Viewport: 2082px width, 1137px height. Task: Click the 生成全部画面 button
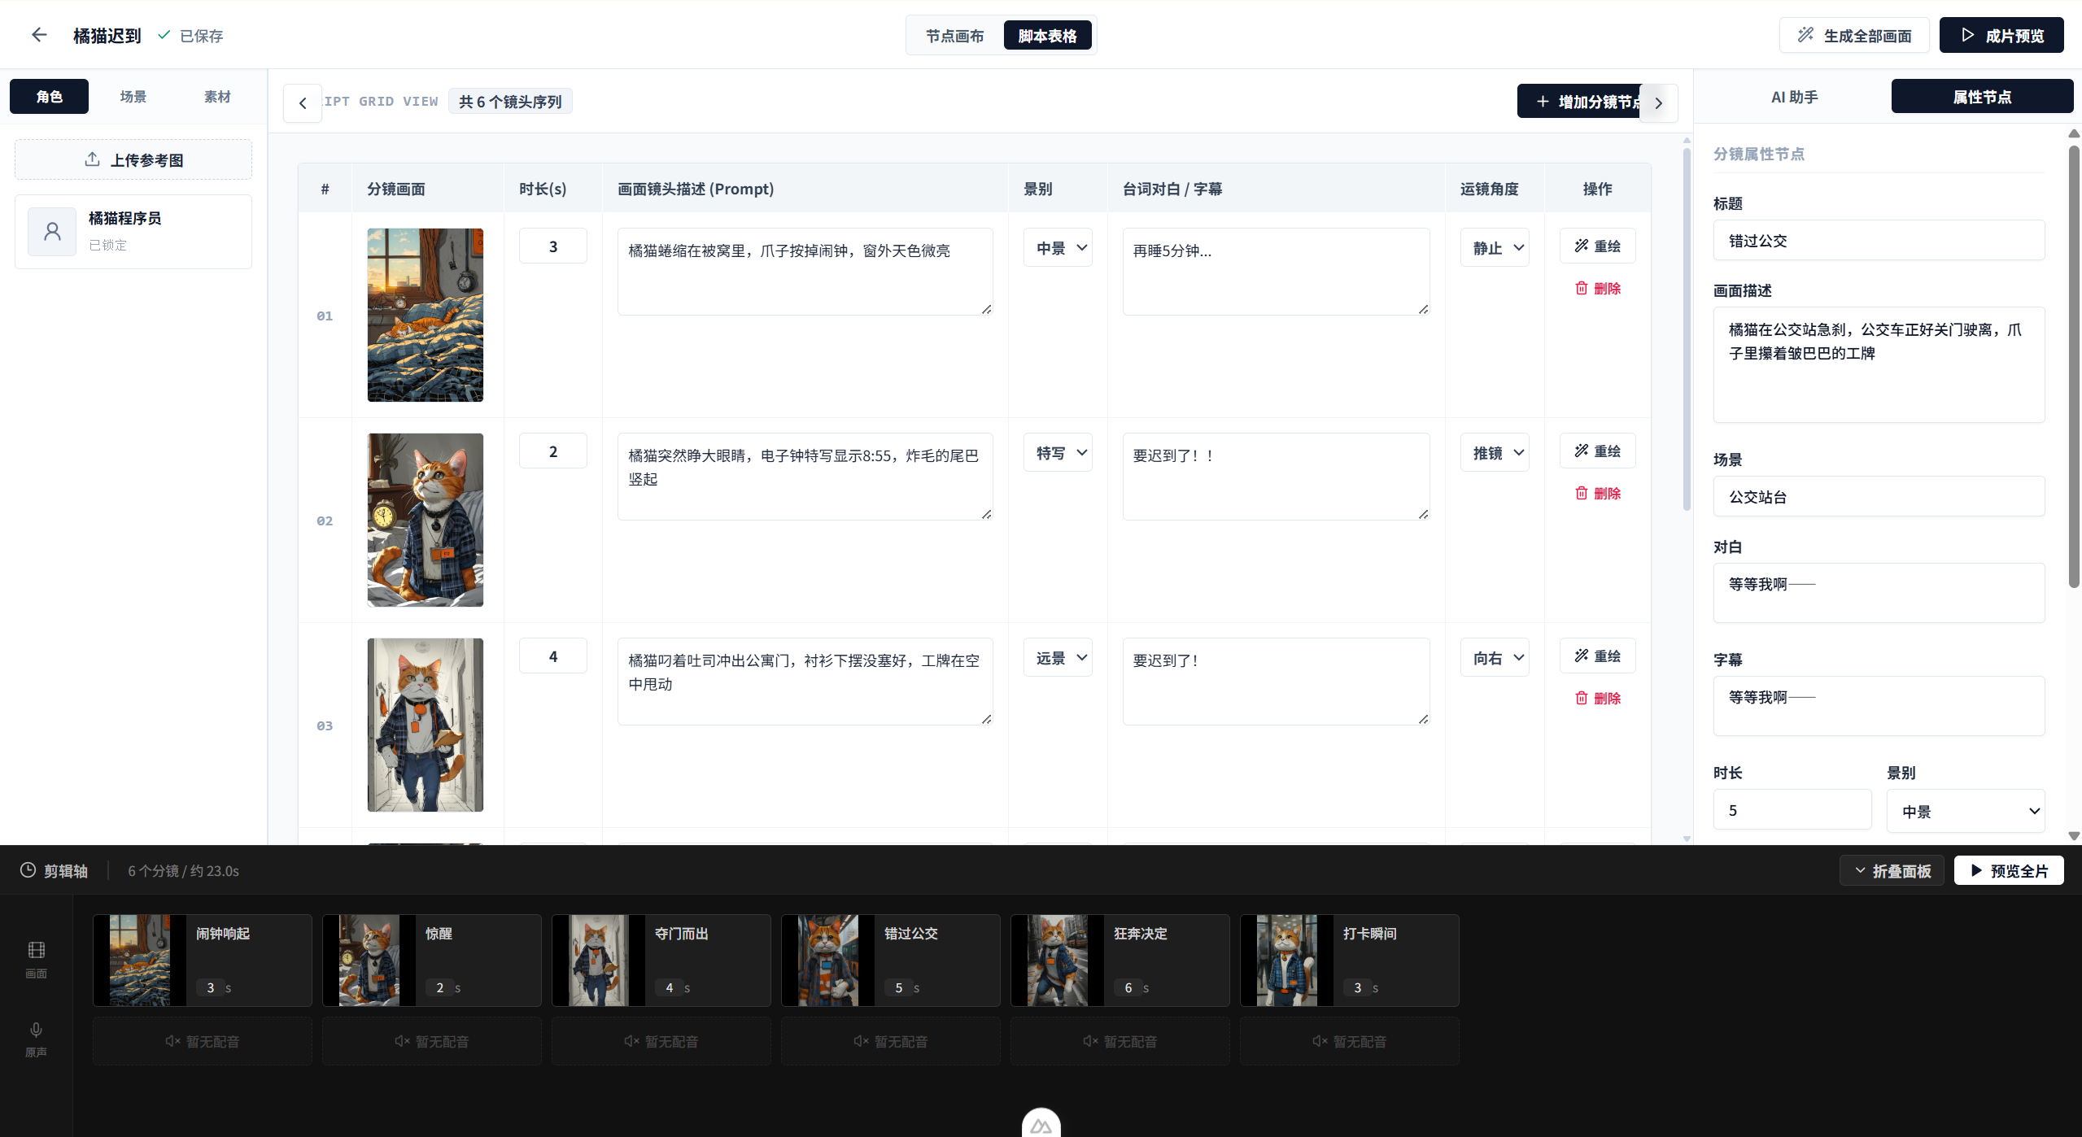point(1854,35)
